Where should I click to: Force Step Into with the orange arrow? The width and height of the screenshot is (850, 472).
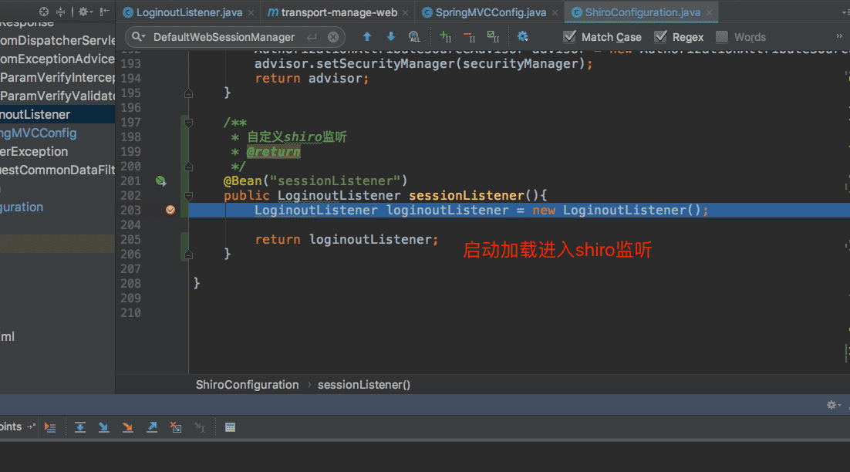click(x=127, y=426)
